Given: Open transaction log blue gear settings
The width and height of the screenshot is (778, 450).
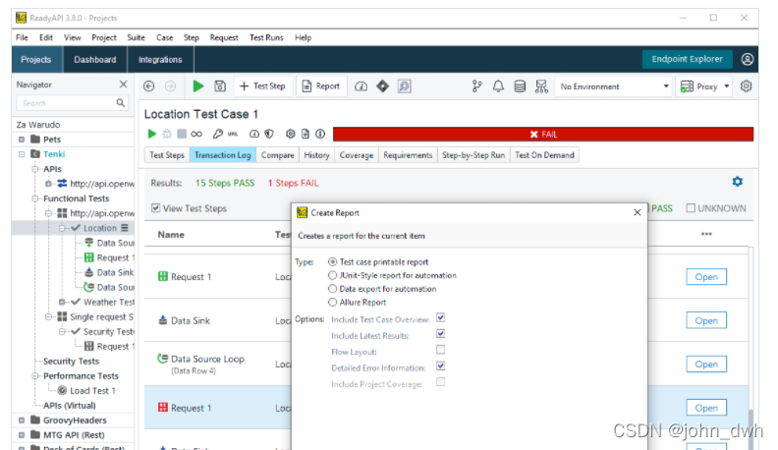Looking at the screenshot, I should (x=738, y=182).
